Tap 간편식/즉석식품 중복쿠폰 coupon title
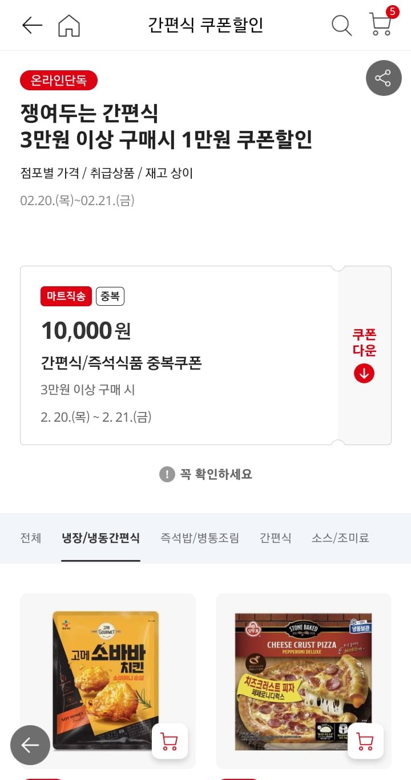This screenshot has width=411, height=780. (121, 363)
